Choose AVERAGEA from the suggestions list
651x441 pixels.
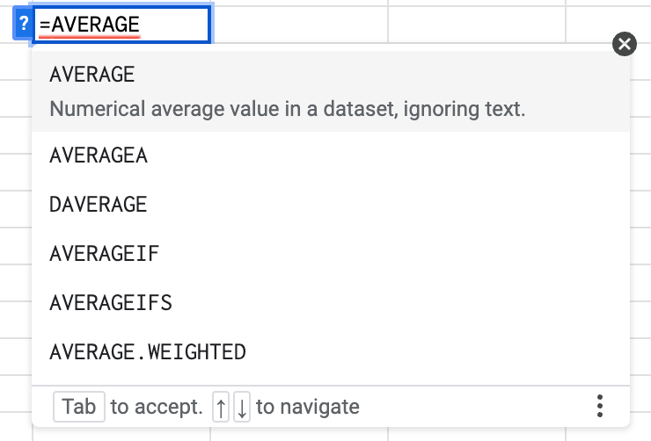[x=99, y=156]
